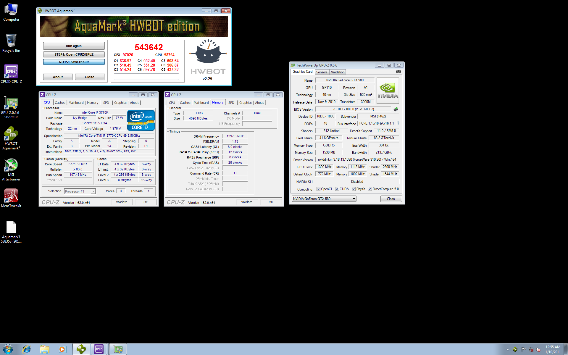Click the Close button in Aquamark

(x=90, y=77)
